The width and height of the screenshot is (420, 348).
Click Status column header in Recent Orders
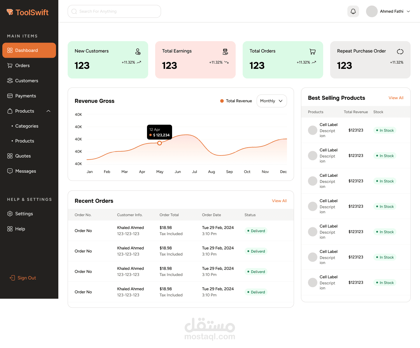pos(250,215)
